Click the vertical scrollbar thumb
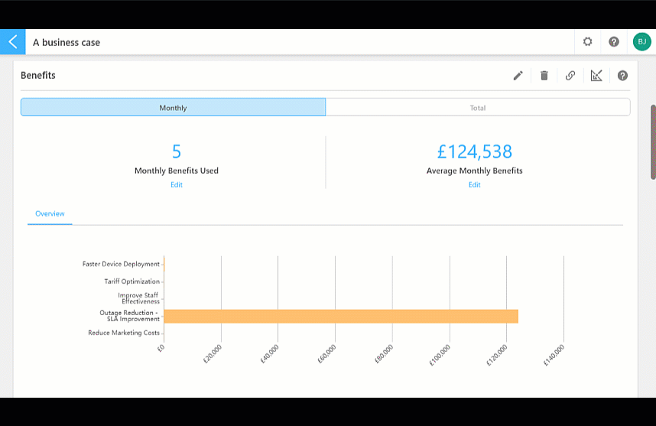The height and width of the screenshot is (426, 656). tap(653, 142)
